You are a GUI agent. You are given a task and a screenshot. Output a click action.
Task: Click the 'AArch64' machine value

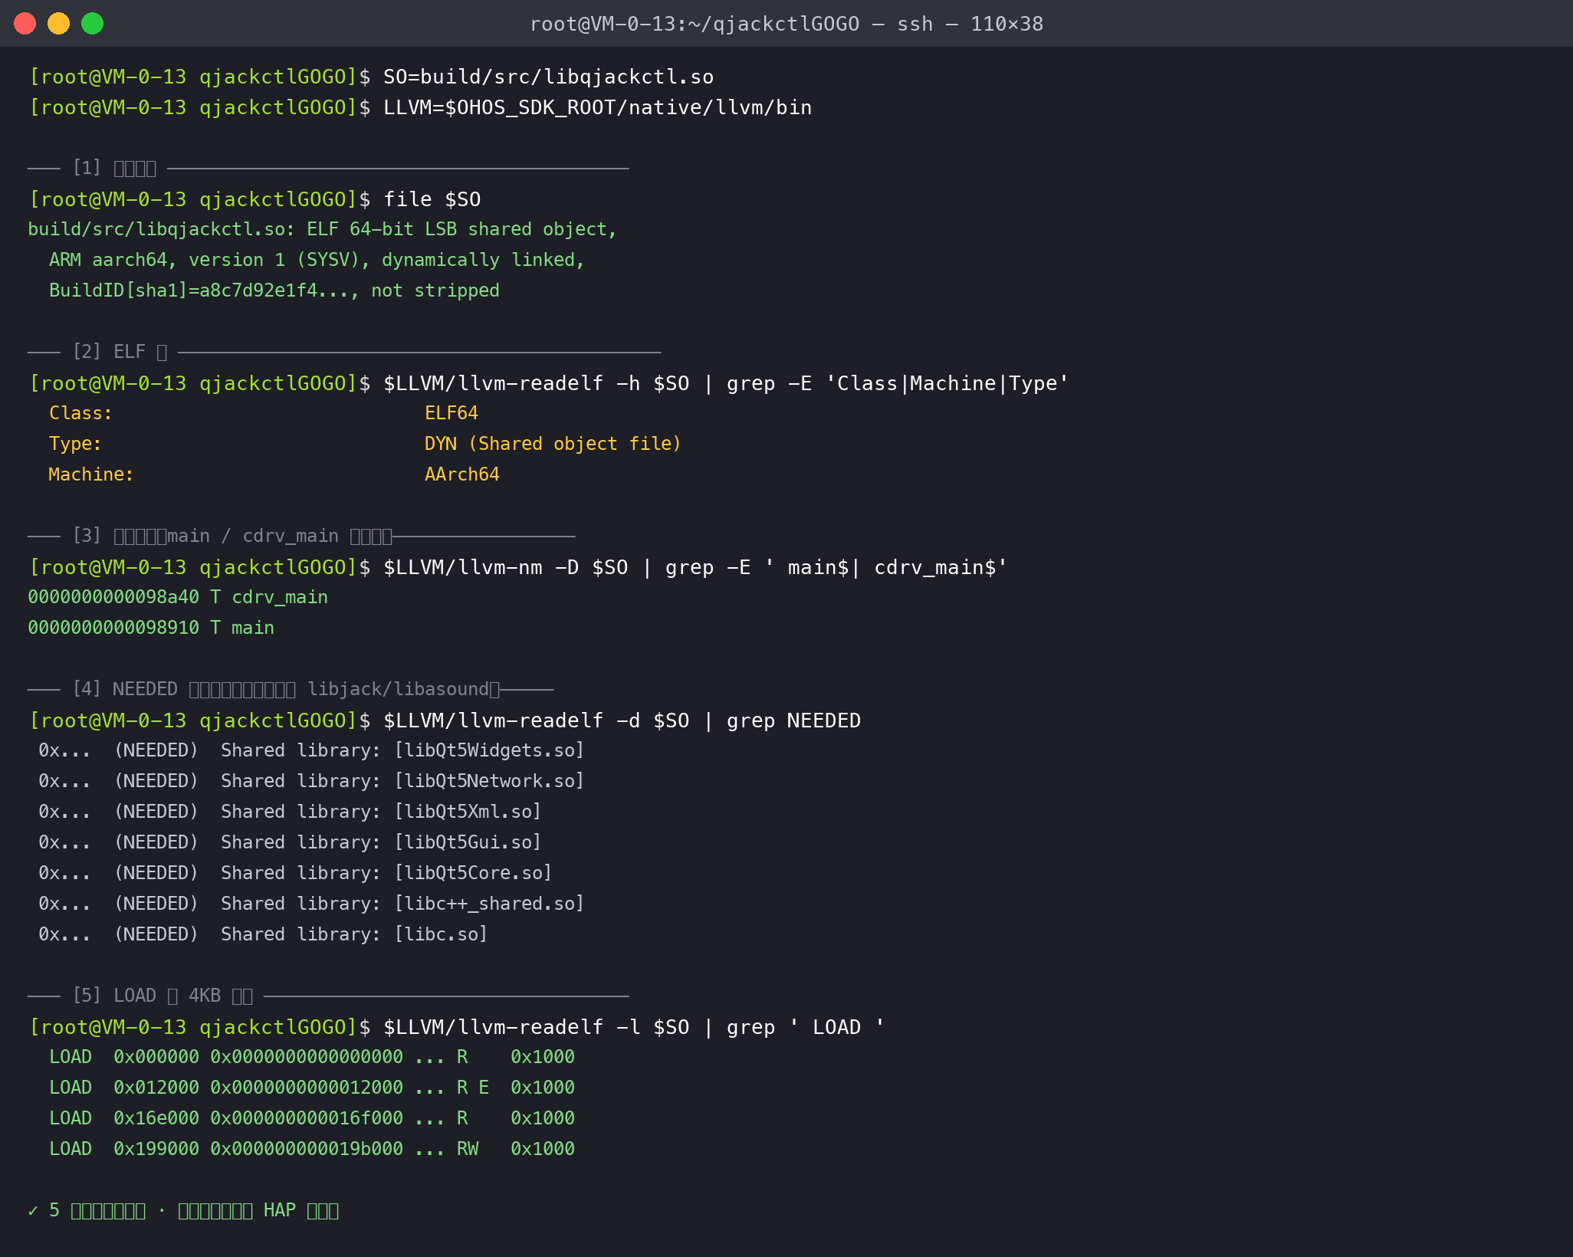click(x=462, y=474)
